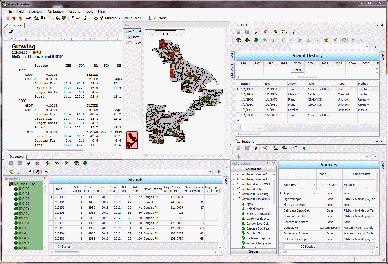Image resolution: width=388 pixels, height=264 pixels.
Task: Sort by Major Species column header
Action: pyautogui.click(x=152, y=189)
